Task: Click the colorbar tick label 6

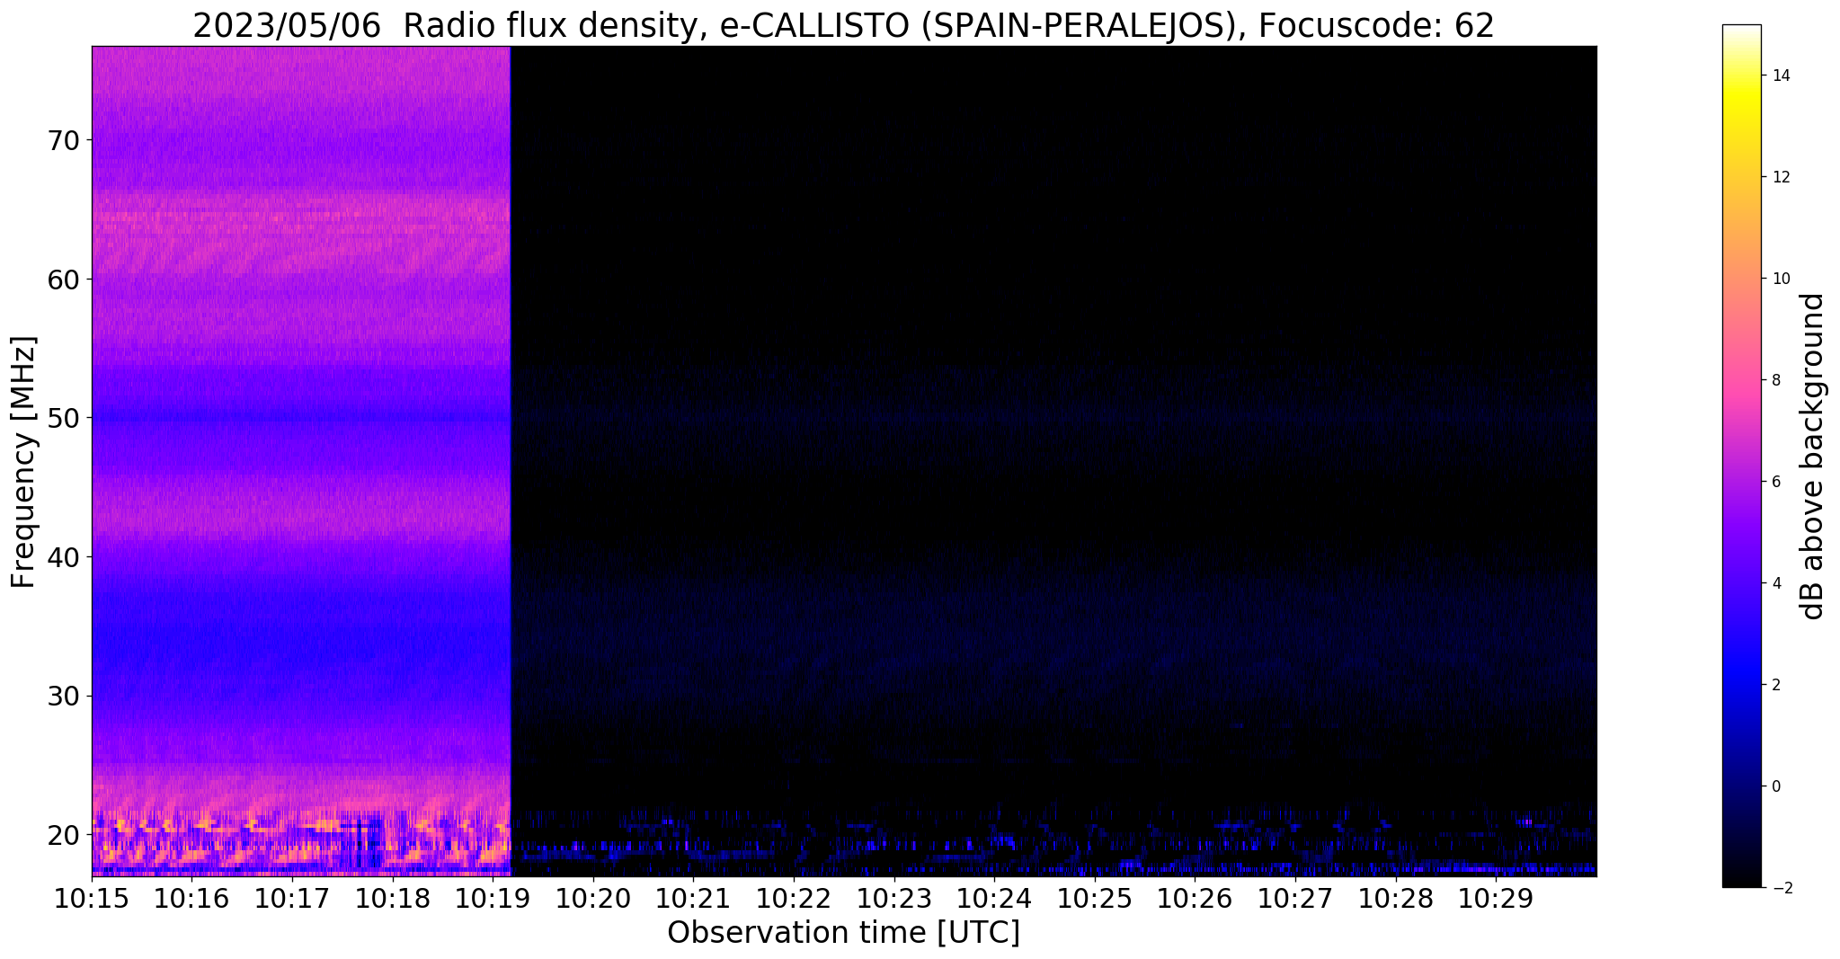Action: [1774, 482]
